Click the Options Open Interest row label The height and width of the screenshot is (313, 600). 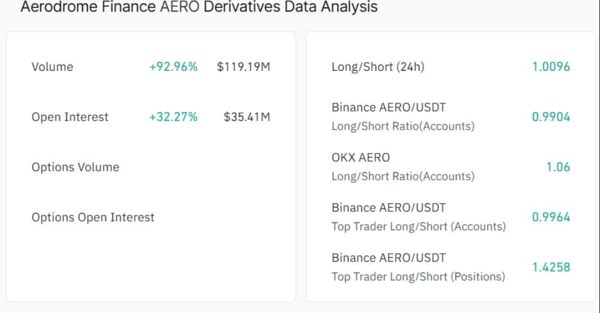[93, 218]
